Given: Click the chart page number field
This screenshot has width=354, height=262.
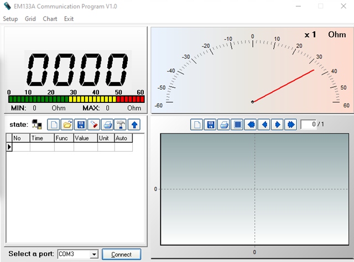Looking at the screenshot, I should coord(309,124).
